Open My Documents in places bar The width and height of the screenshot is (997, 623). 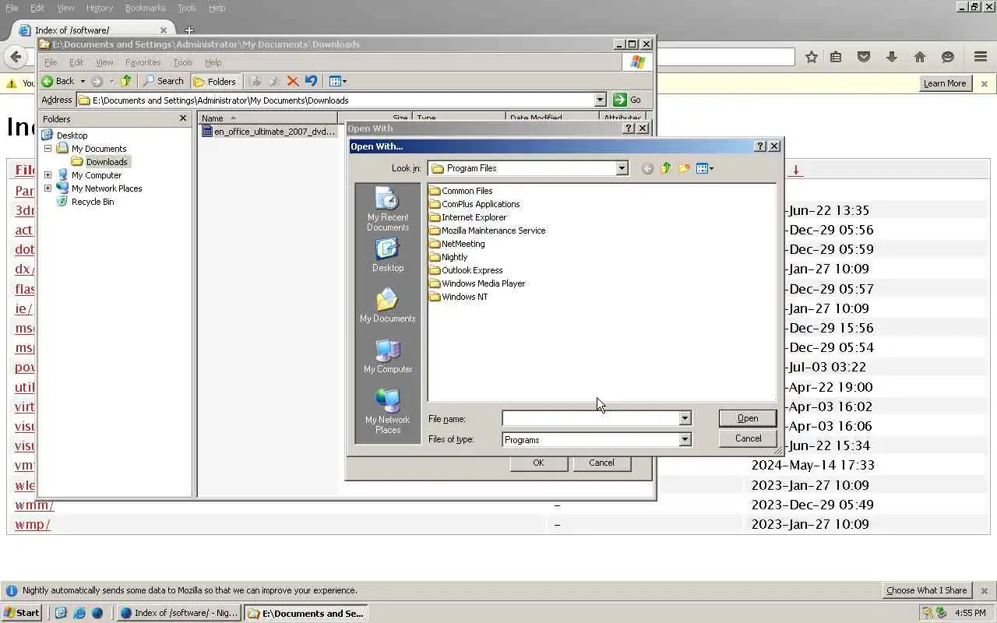click(x=388, y=306)
